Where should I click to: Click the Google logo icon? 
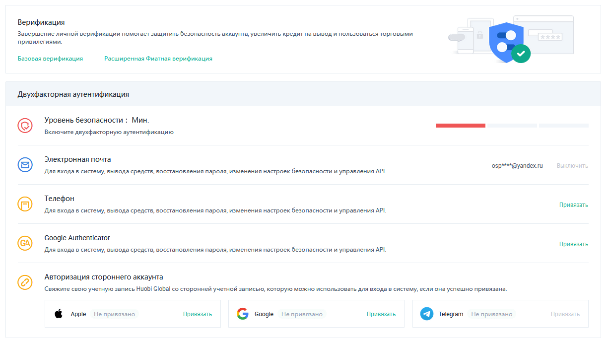pyautogui.click(x=242, y=314)
